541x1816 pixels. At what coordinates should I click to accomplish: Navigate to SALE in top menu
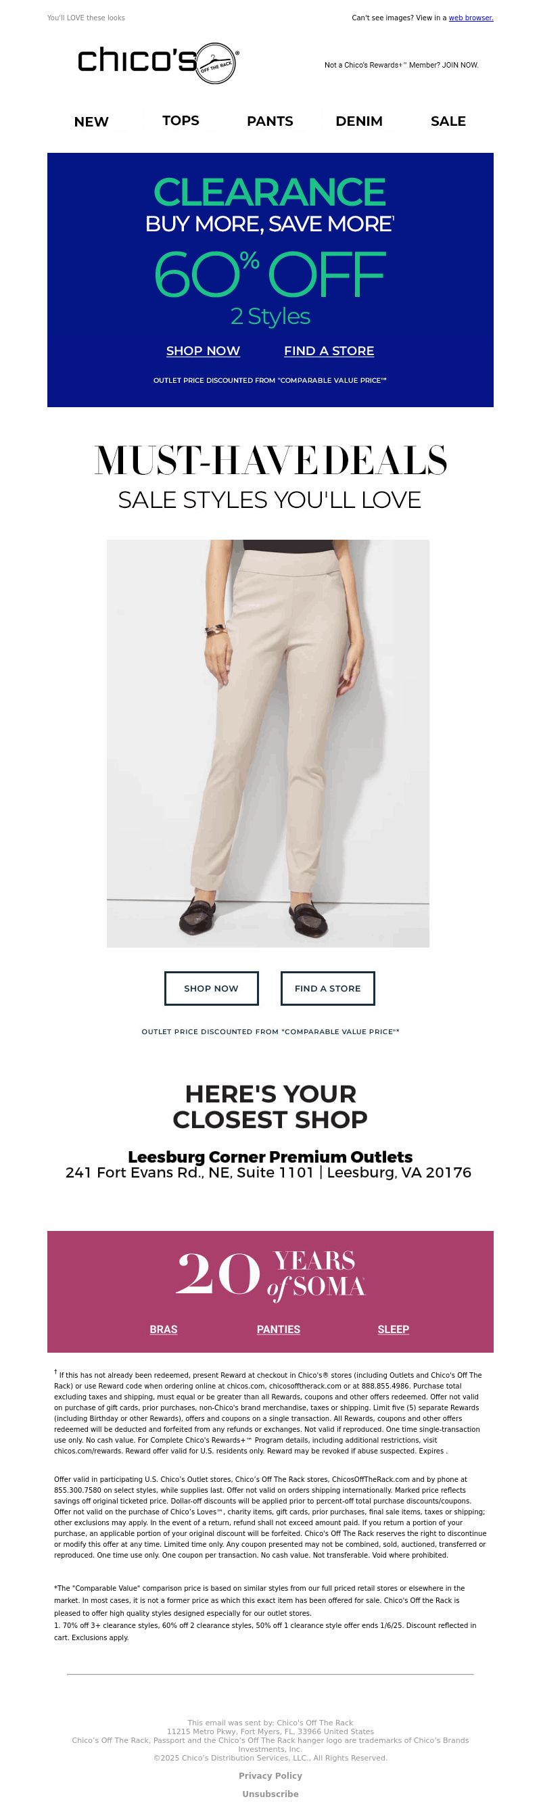[448, 121]
